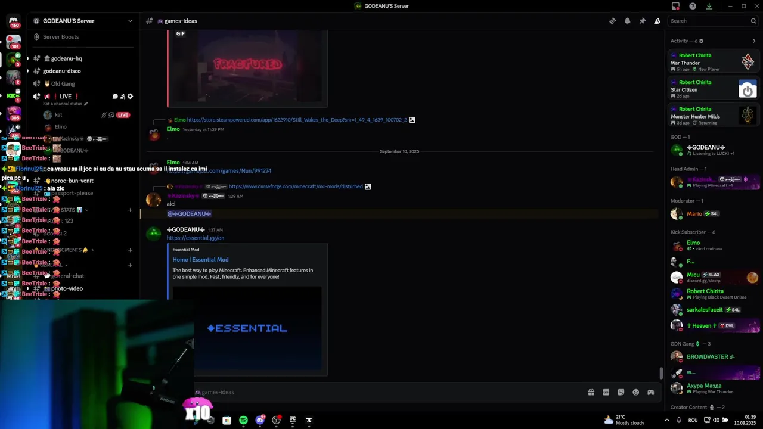Open Discord taskbar icon
The image size is (763, 429).
(260, 420)
